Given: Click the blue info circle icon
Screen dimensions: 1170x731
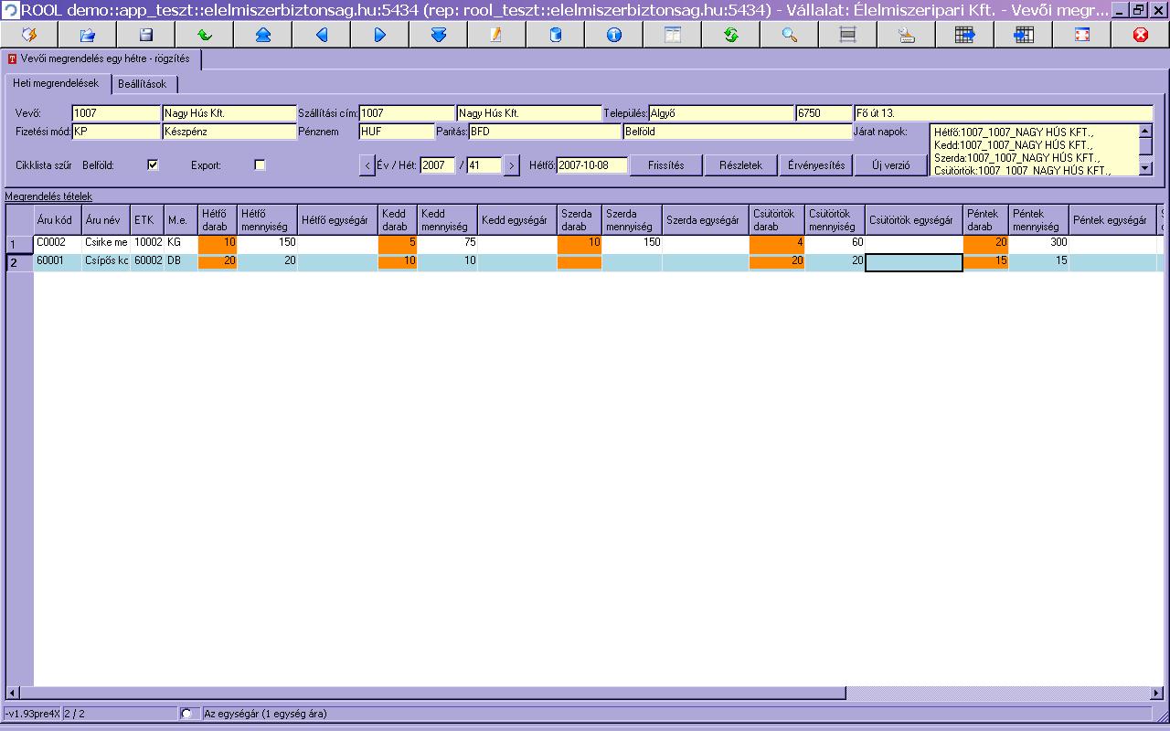Looking at the screenshot, I should tap(613, 35).
